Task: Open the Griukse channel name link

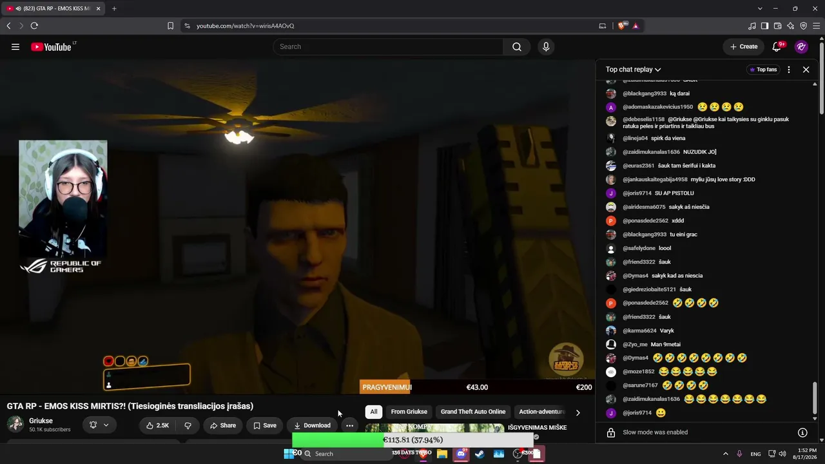Action: point(41,421)
